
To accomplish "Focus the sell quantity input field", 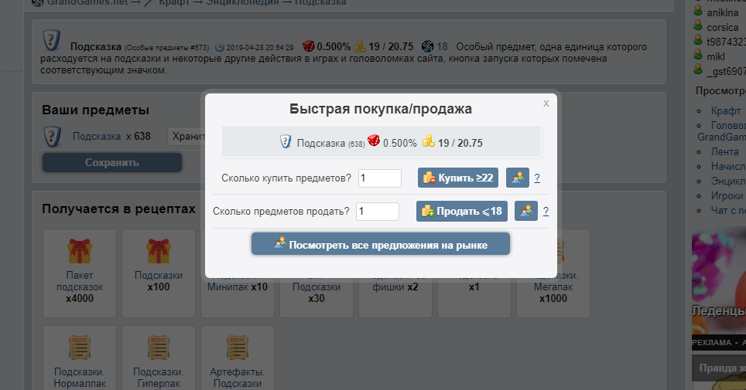I will pyautogui.click(x=378, y=212).
